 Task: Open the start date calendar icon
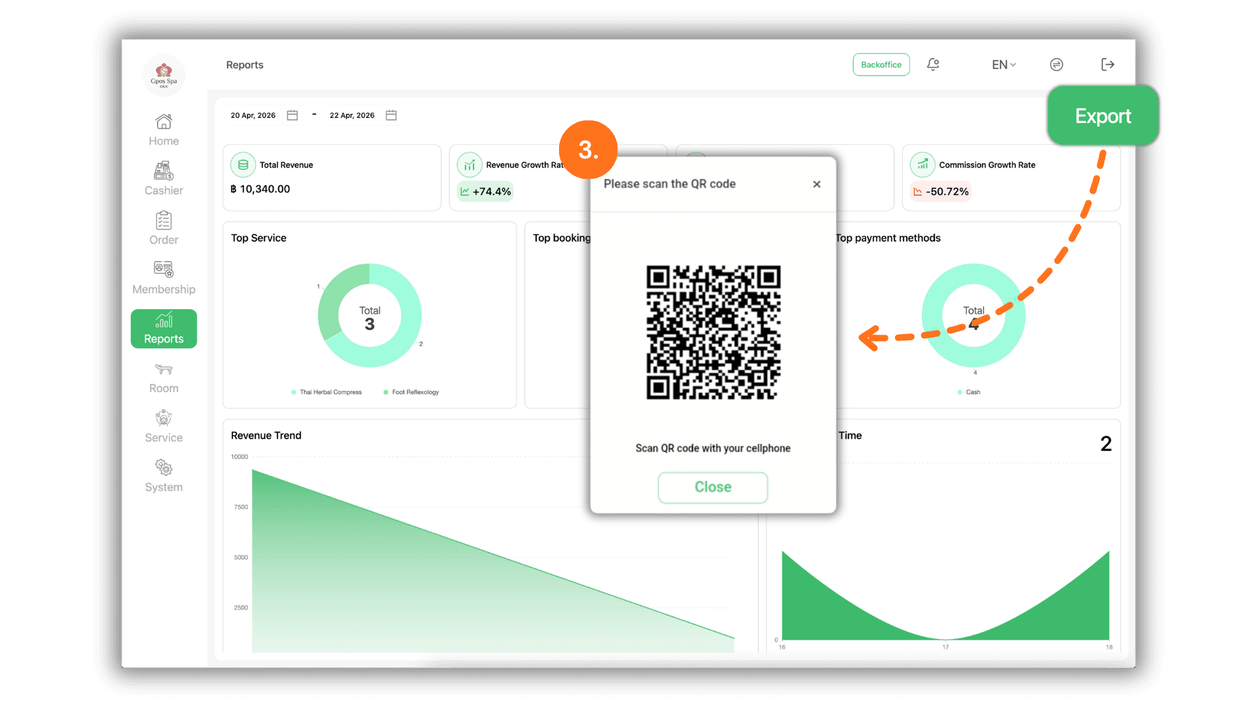point(293,115)
